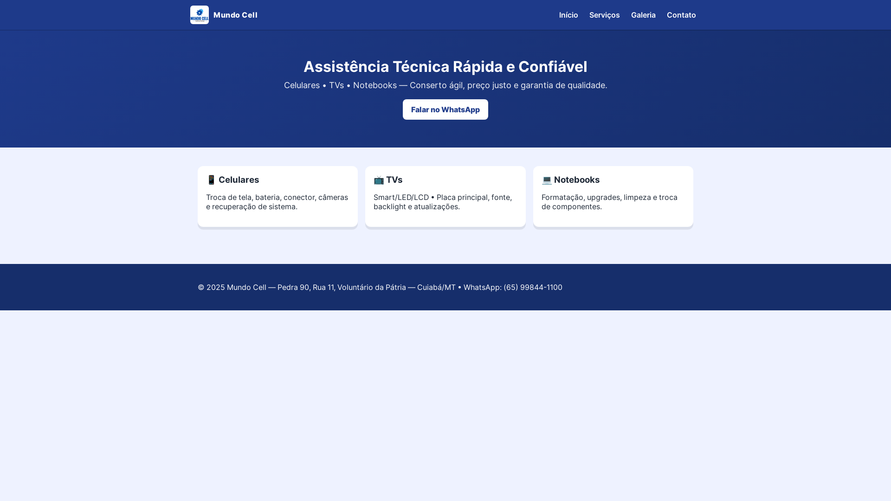
Task: Click the Falar no WhatsApp button
Action: (x=445, y=109)
